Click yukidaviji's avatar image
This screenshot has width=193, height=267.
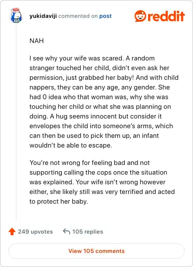(16, 15)
